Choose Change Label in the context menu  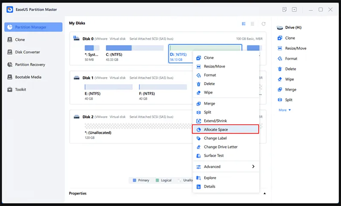click(x=226, y=138)
